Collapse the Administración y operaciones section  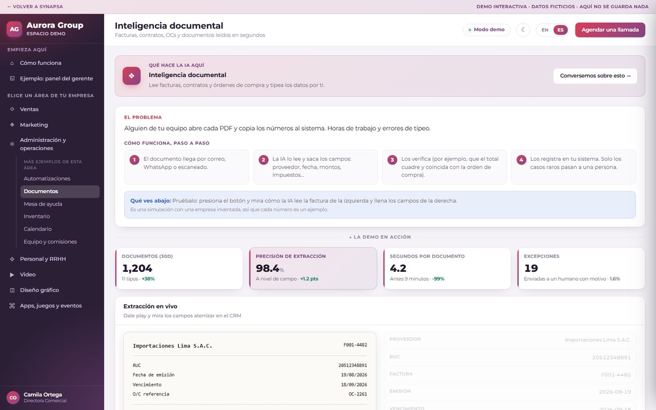click(x=52, y=144)
